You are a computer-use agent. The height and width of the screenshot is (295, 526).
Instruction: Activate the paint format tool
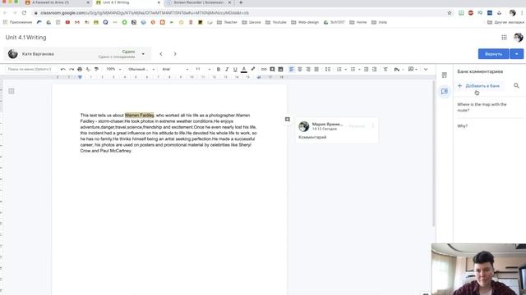(x=97, y=69)
